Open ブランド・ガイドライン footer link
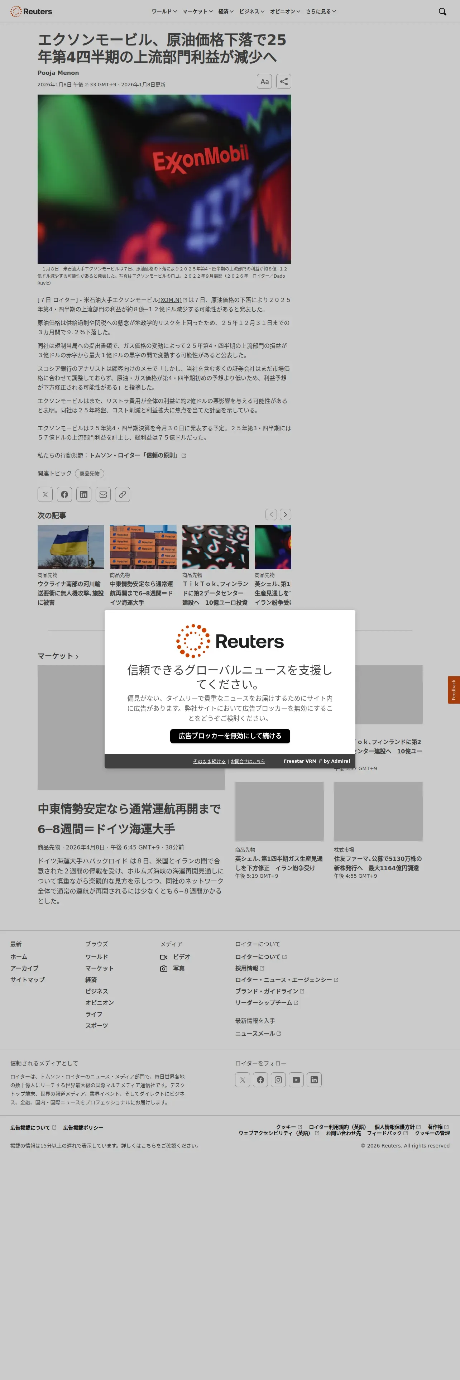The height and width of the screenshot is (1380, 460). [x=269, y=991]
